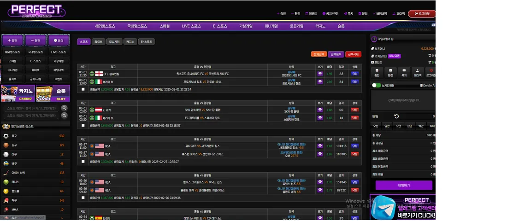Check the bet slip dated 2025-02-26 03:59:38
531x221 pixels.
coord(83,198)
